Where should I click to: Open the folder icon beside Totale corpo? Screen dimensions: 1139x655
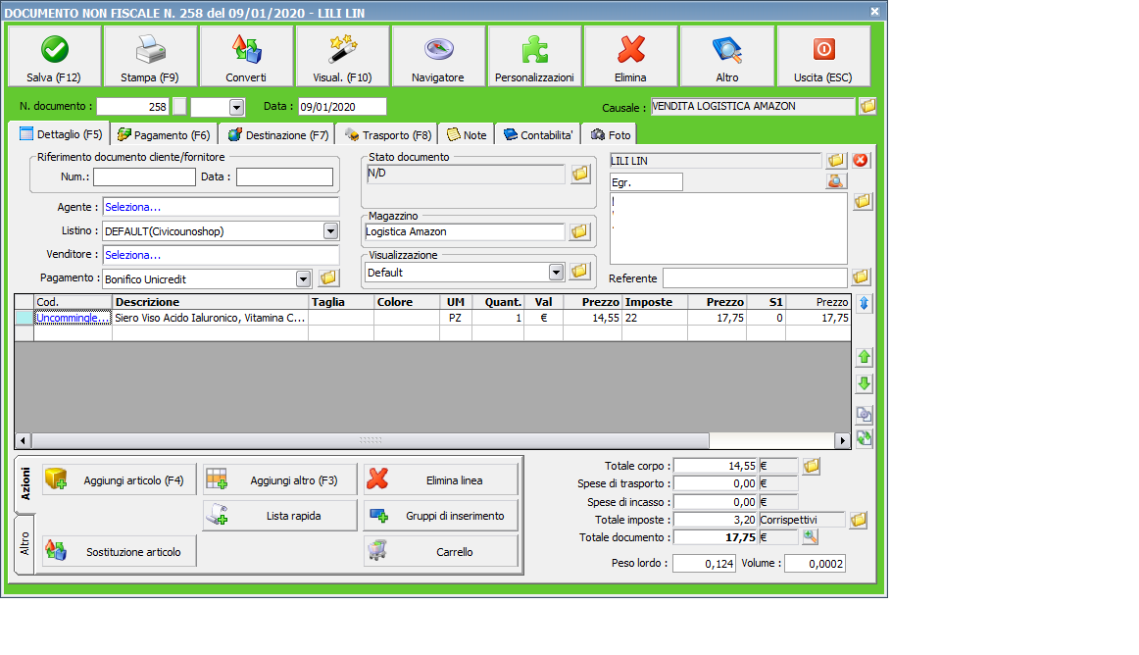[x=812, y=466]
